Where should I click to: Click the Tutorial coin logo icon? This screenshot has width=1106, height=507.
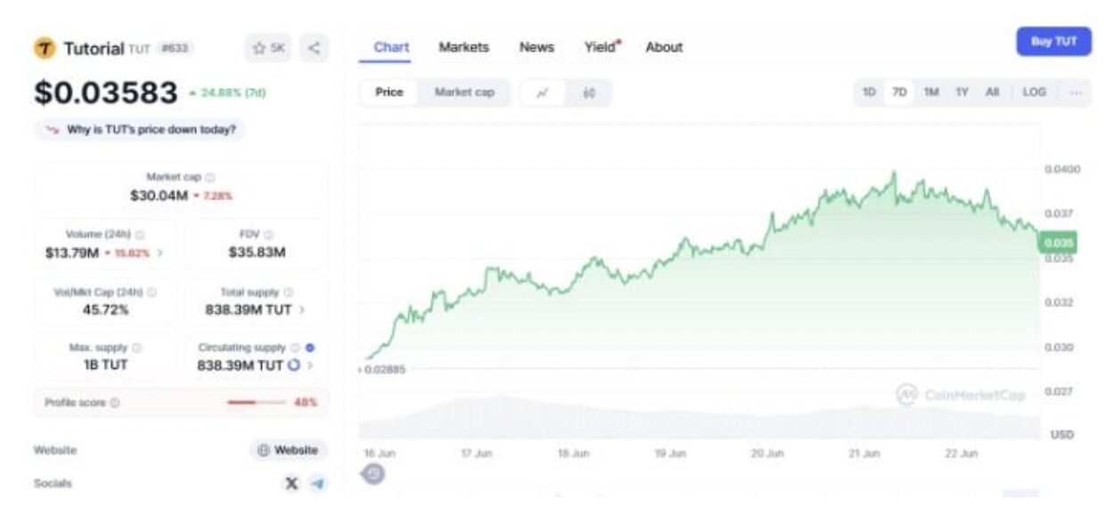point(45,48)
